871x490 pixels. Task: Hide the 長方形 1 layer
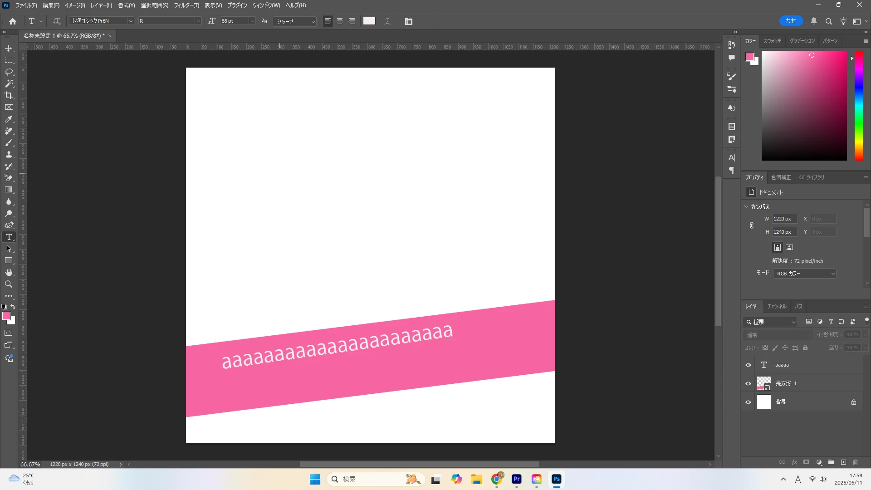(748, 384)
